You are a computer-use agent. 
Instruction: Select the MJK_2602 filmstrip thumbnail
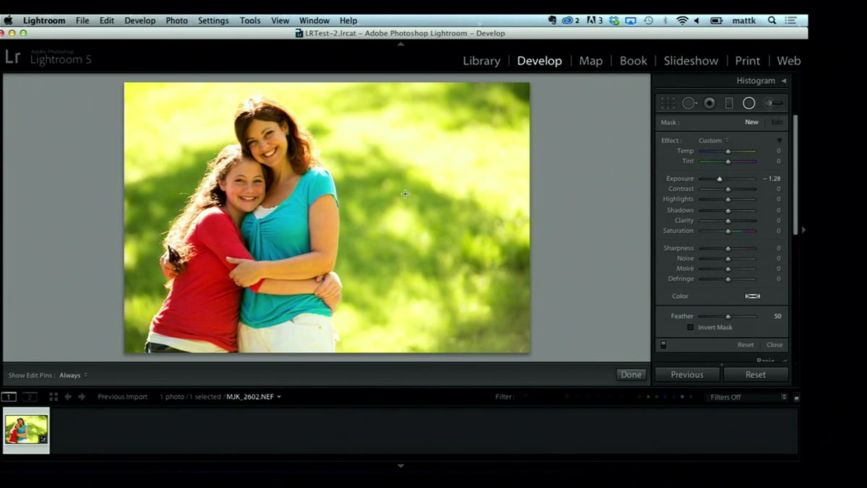pyautogui.click(x=27, y=430)
